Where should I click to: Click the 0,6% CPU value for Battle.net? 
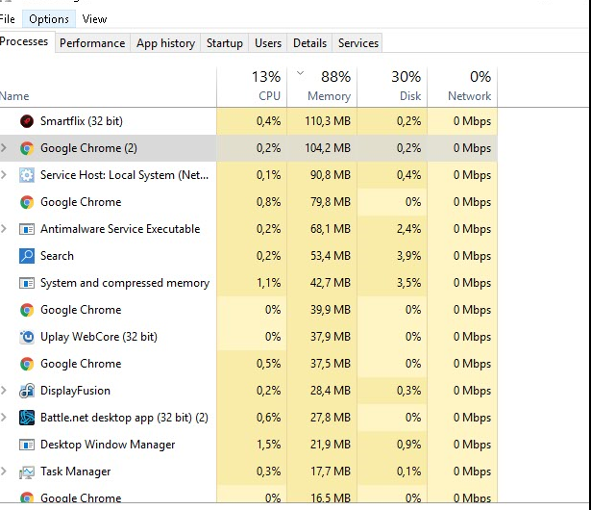click(268, 418)
